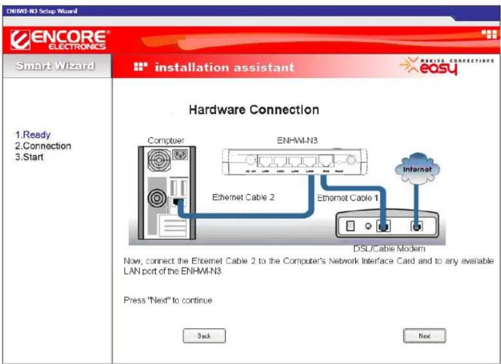Screen dimensions: 501x364
Task: Click the making connections easy logo
Action: tap(446, 66)
